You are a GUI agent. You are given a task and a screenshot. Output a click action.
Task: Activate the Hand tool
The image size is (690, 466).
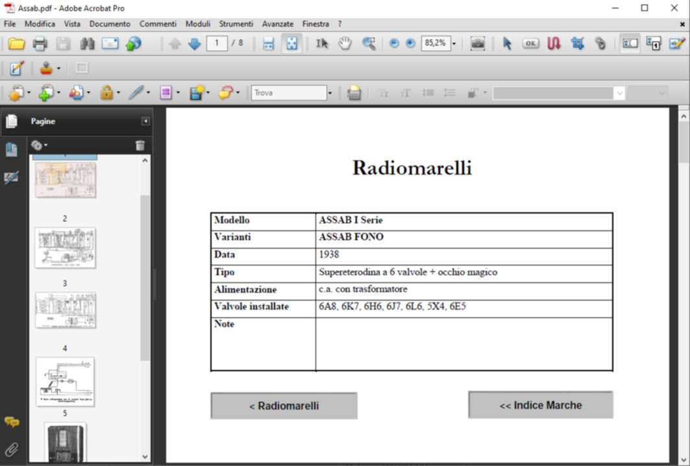[345, 43]
